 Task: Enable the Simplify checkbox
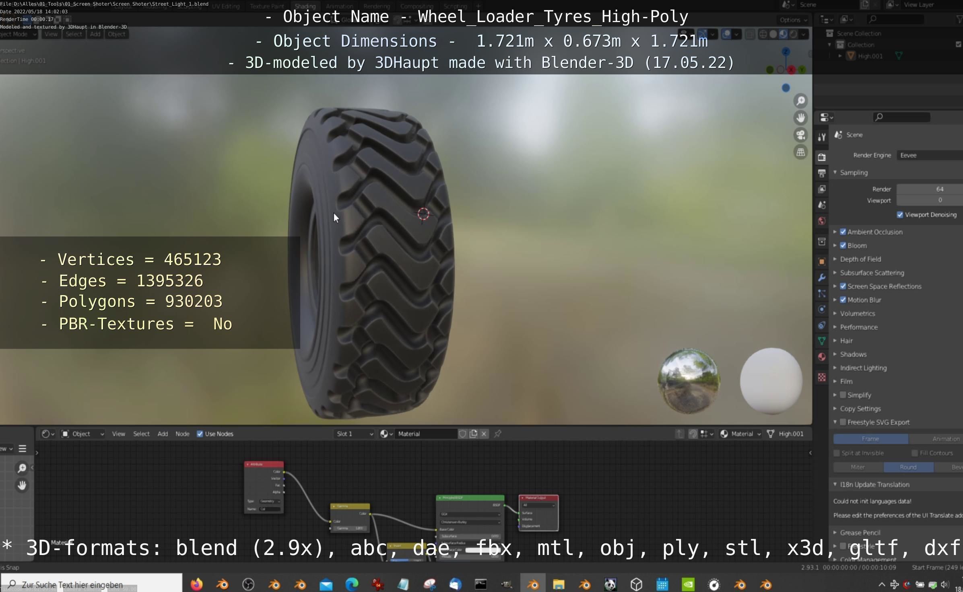coord(843,395)
